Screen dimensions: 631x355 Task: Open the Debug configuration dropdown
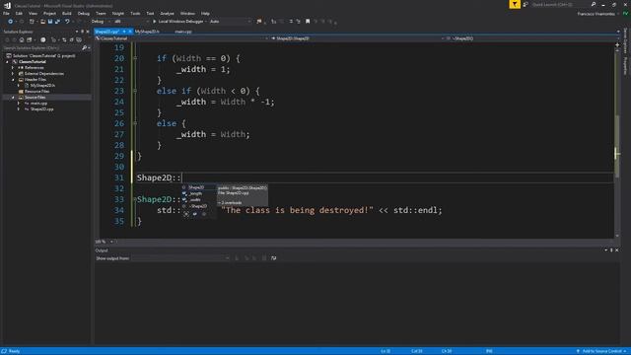pos(101,22)
